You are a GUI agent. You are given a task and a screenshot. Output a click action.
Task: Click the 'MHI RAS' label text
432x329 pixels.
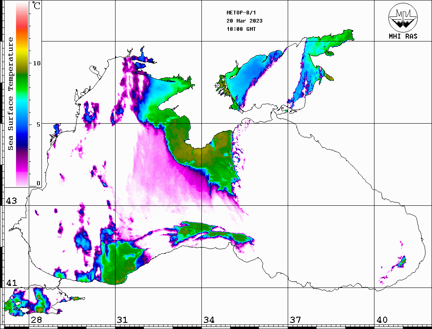point(403,36)
